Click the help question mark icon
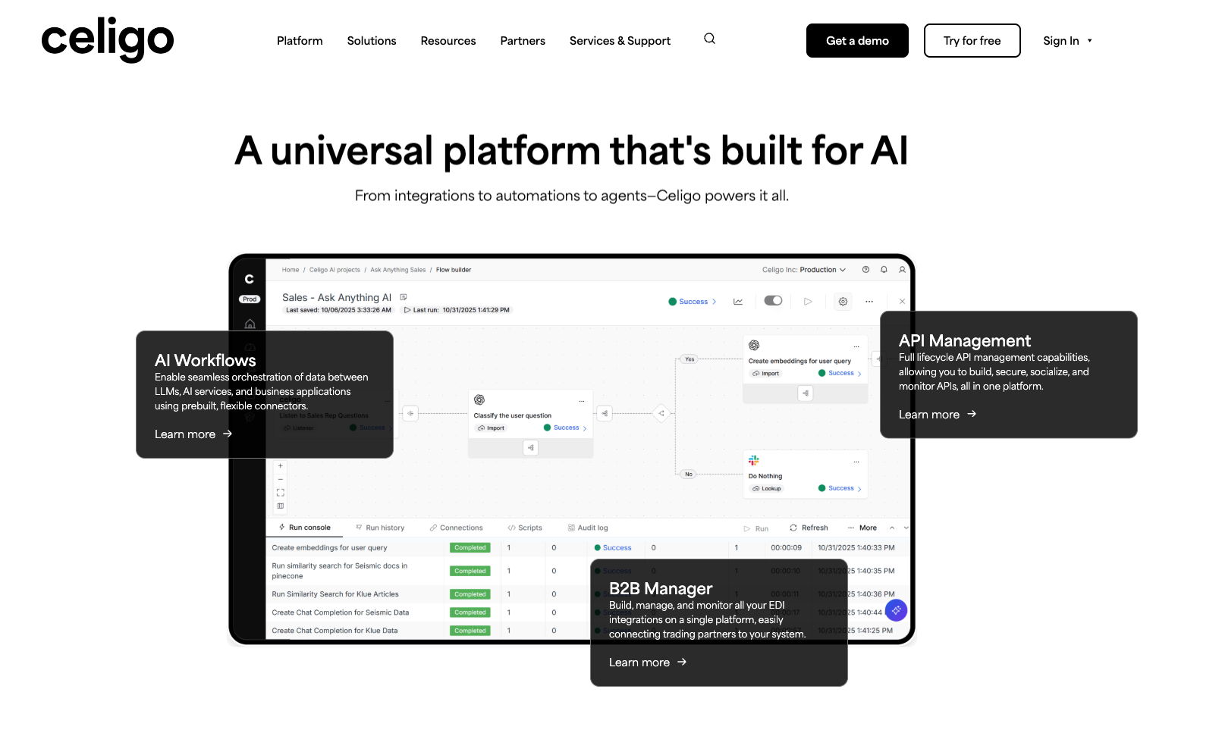Viewport: 1222px width, 733px height. point(865,270)
